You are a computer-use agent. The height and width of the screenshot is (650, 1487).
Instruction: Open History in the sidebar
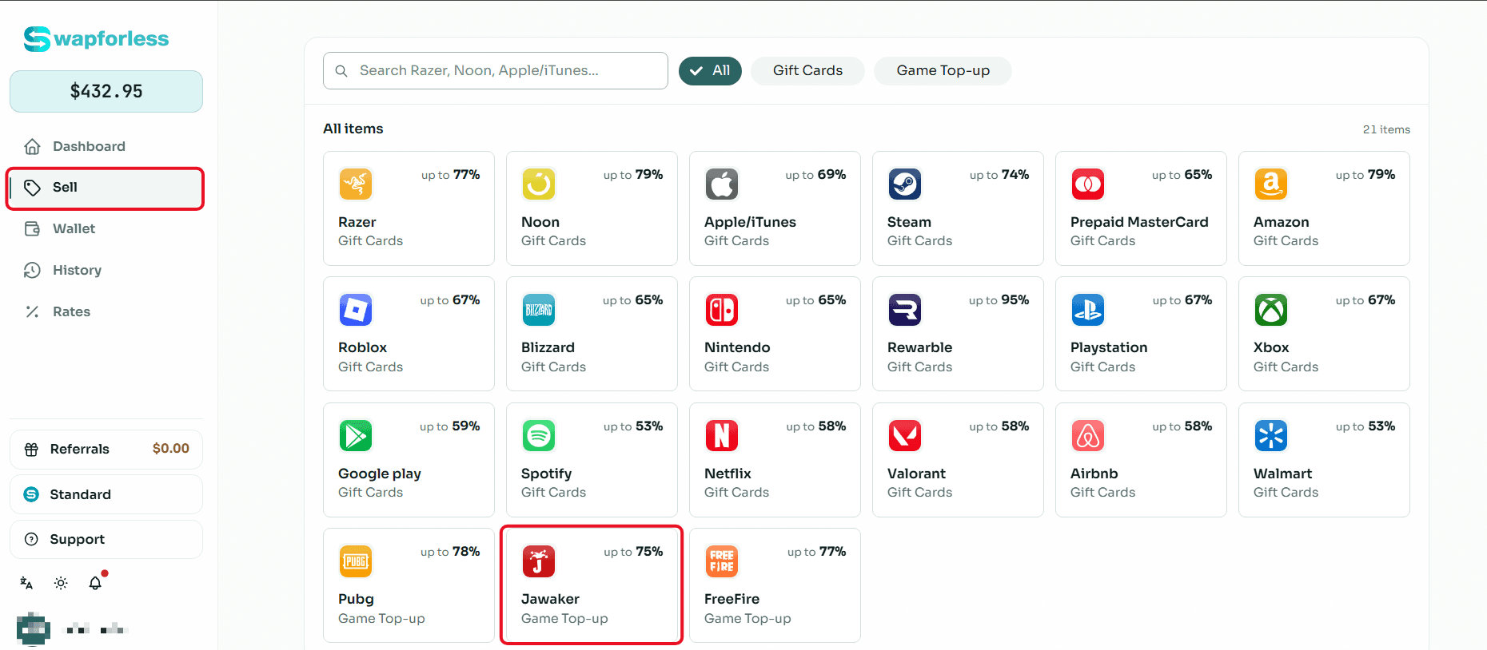click(106, 271)
